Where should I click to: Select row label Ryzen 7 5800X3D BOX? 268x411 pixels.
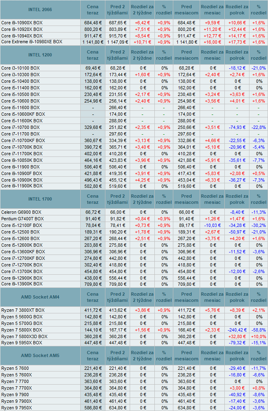tap(24, 336)
